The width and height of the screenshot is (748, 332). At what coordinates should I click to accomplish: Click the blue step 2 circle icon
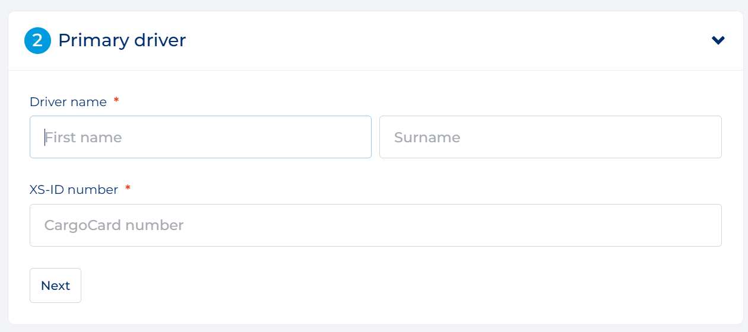(37, 40)
